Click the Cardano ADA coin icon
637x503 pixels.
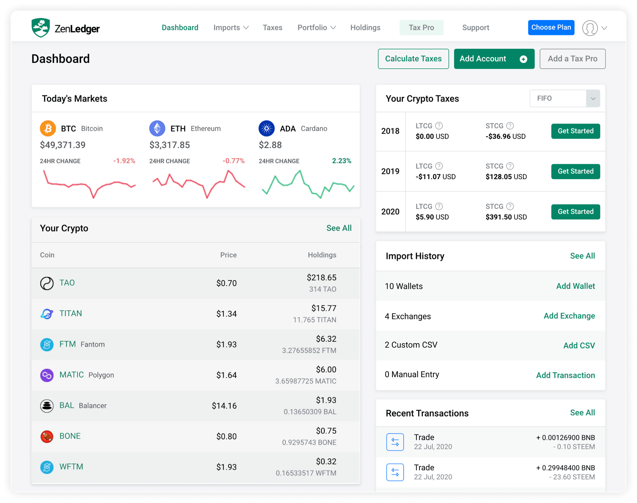coord(267,128)
